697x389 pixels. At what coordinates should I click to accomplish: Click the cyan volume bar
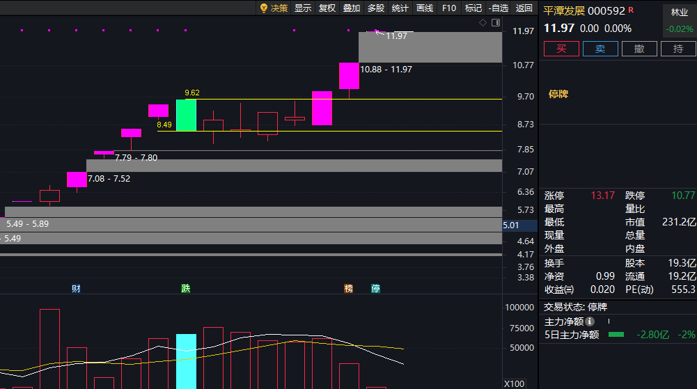click(x=186, y=361)
